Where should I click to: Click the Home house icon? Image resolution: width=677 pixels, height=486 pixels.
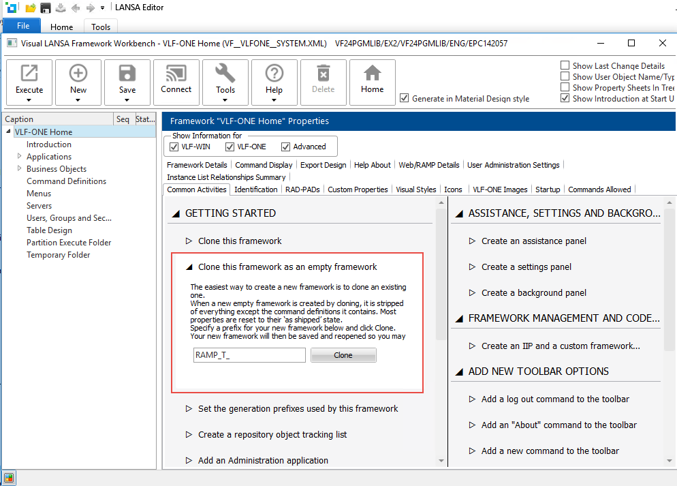[372, 72]
